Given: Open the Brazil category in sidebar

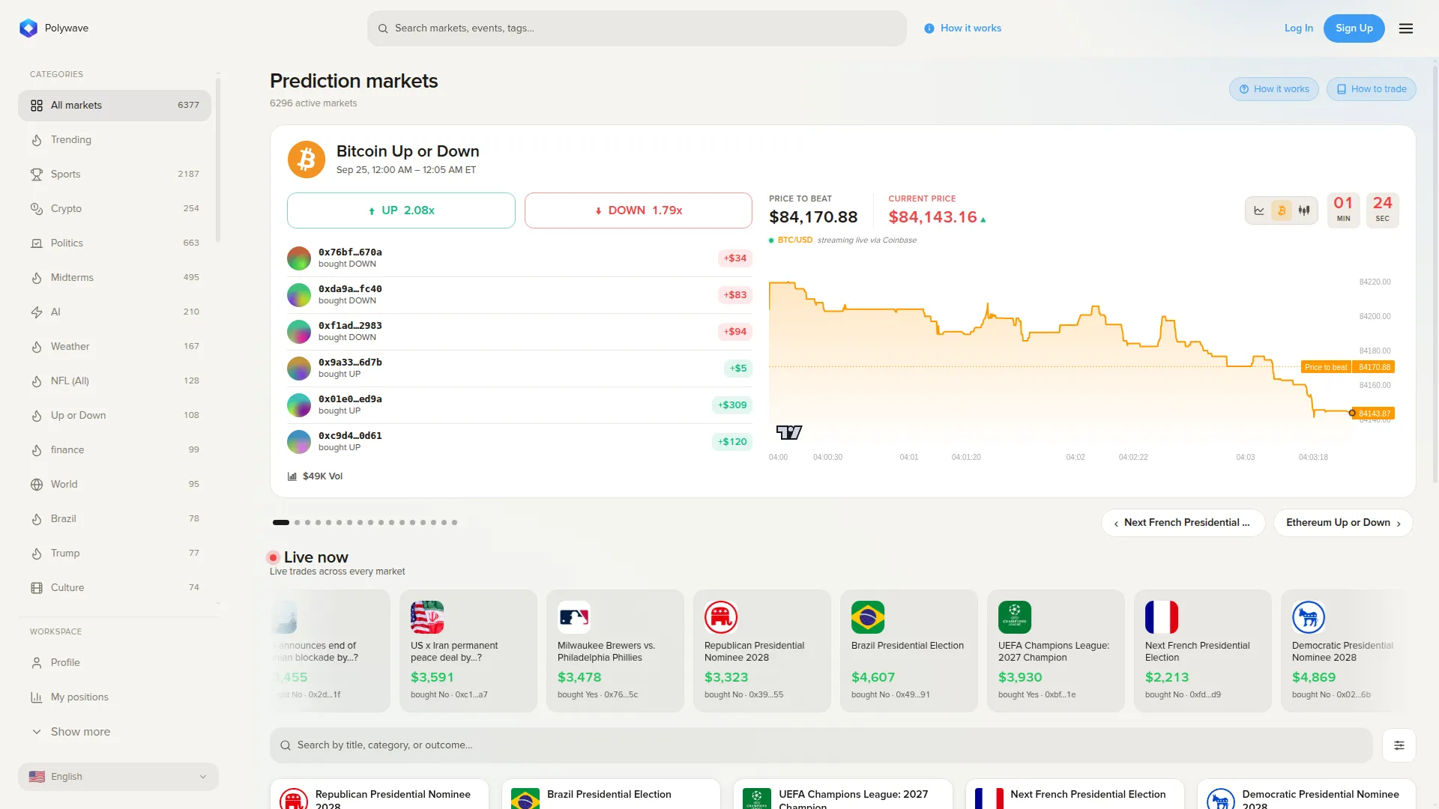Looking at the screenshot, I should (115, 519).
